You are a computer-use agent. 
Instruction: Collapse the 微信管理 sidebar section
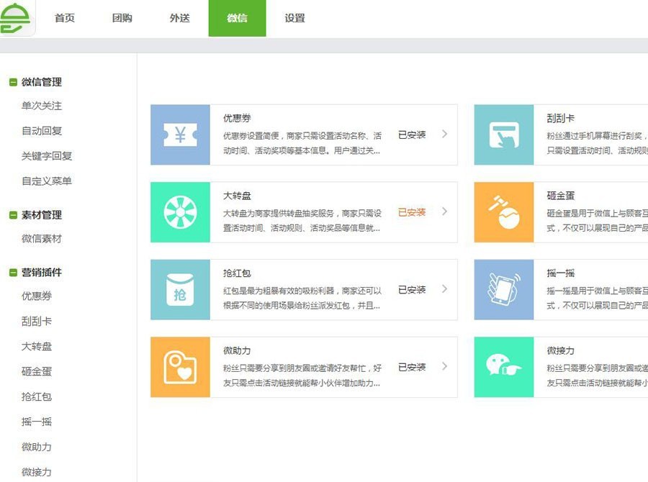(x=13, y=82)
